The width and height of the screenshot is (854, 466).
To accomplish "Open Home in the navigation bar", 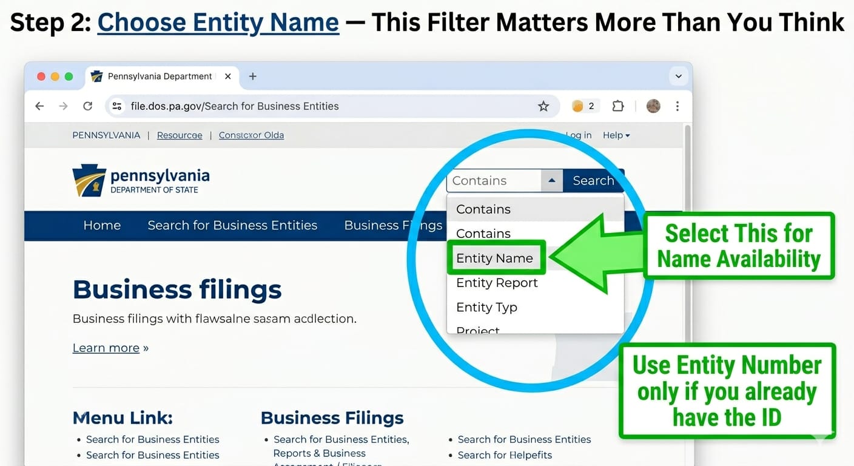I will (x=102, y=226).
